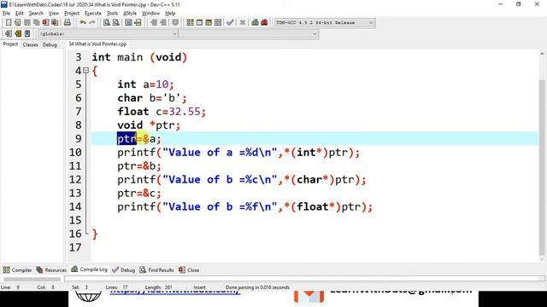Click the Goto Bookmark icon in second row
The height and width of the screenshot is (307, 547).
(27, 34)
